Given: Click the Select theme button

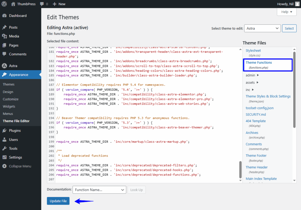Looking at the screenshot, I should click(x=289, y=29).
